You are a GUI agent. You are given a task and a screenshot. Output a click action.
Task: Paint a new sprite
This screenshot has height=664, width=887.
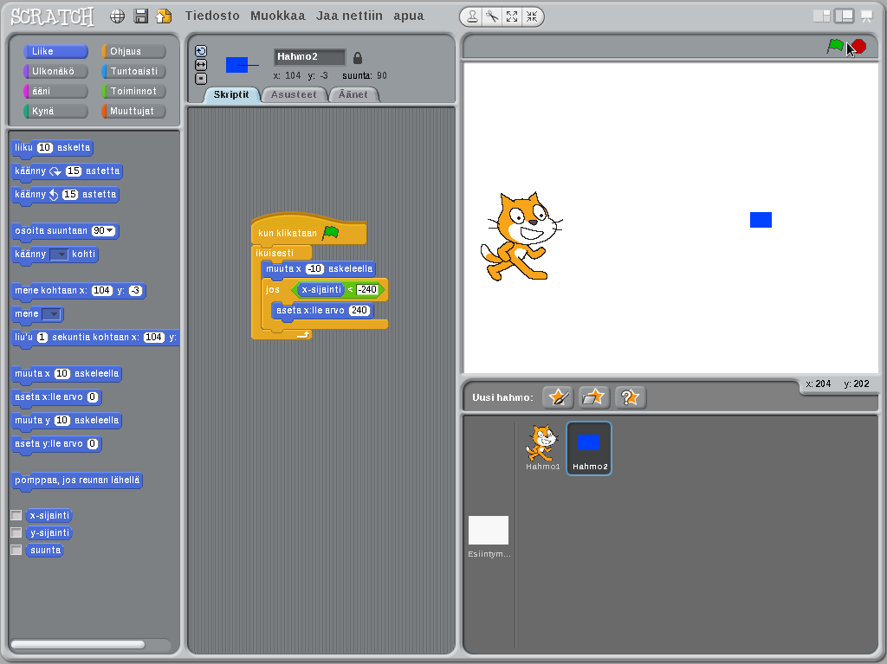tap(559, 397)
